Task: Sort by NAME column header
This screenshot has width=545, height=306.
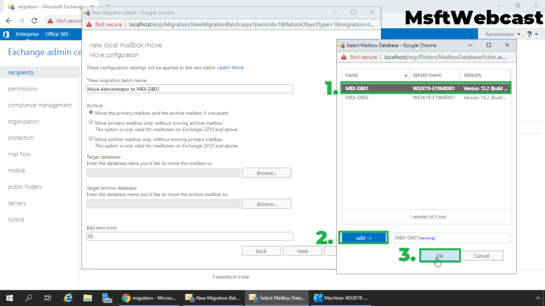Action: (375, 75)
